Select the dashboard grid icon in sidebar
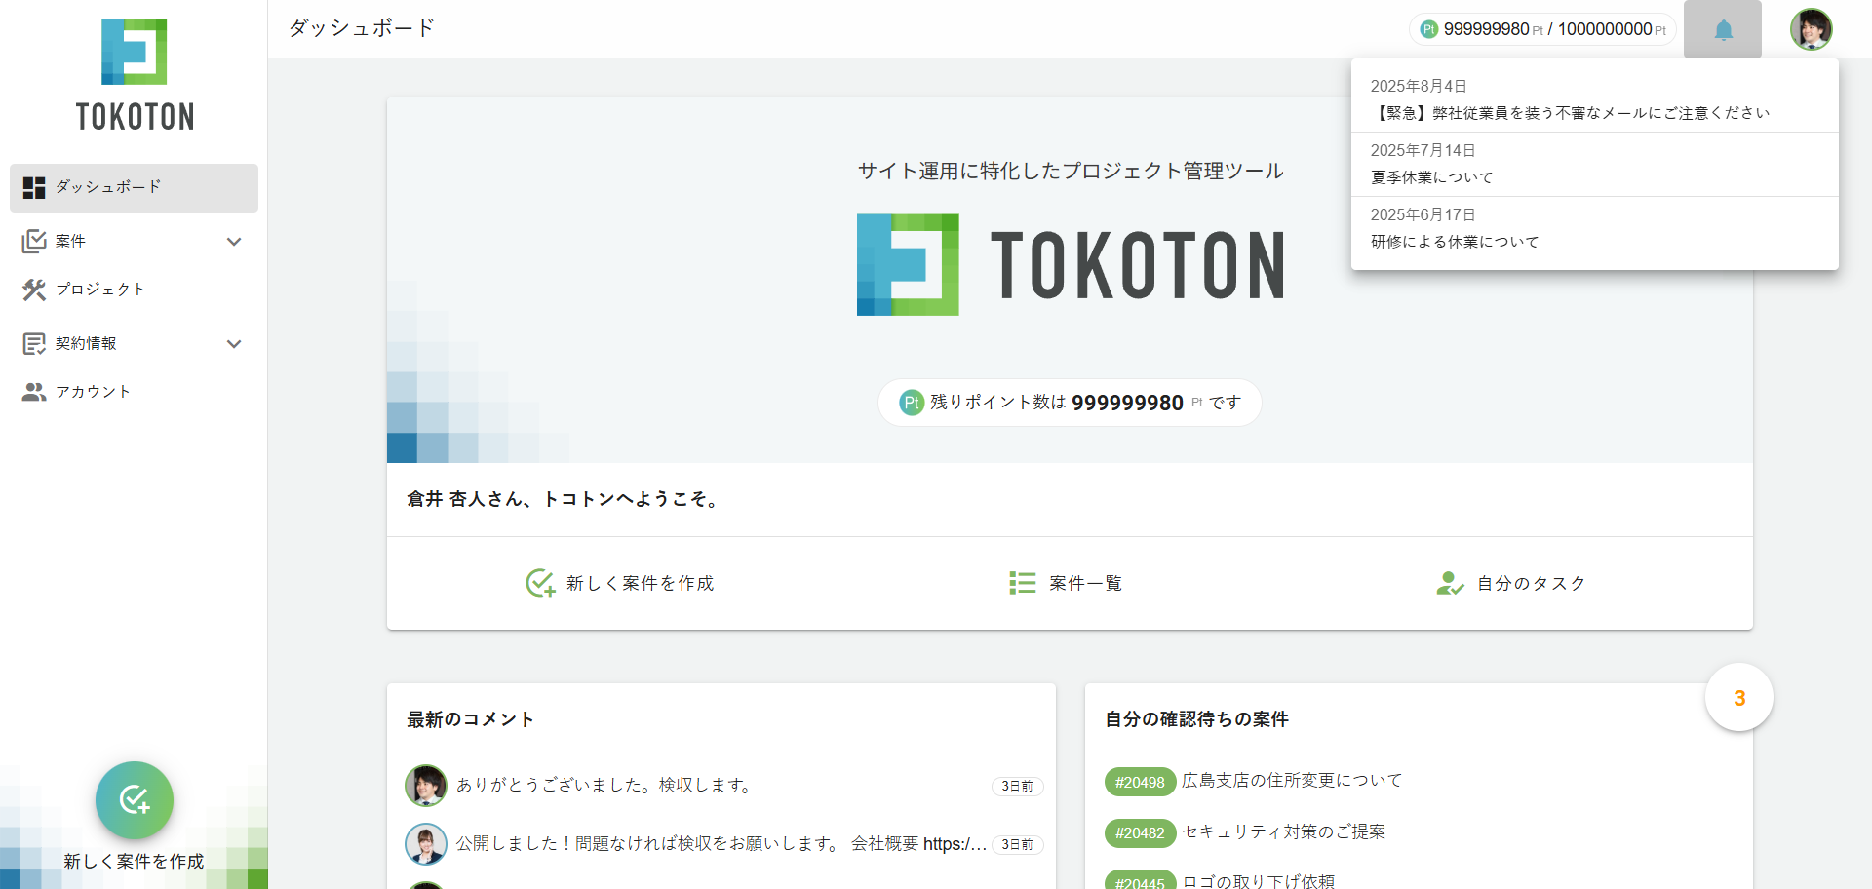Image resolution: width=1872 pixels, height=889 pixels. point(35,187)
